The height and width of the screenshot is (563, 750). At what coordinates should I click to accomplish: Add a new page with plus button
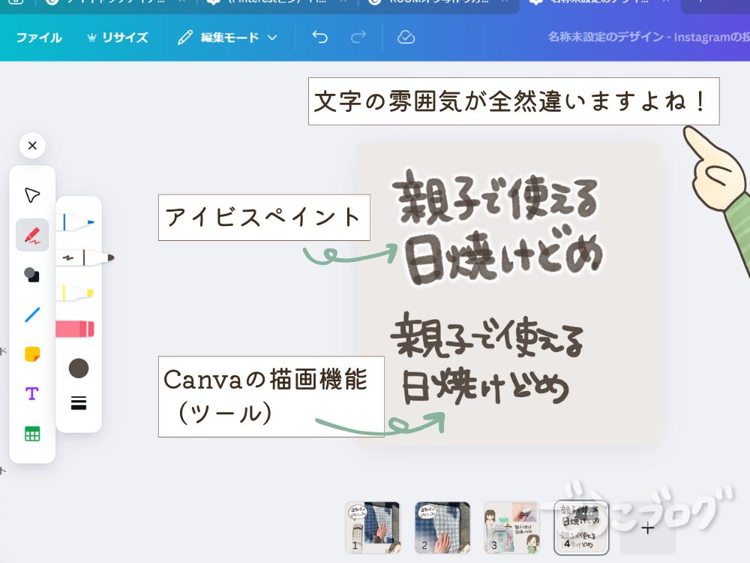tap(648, 528)
